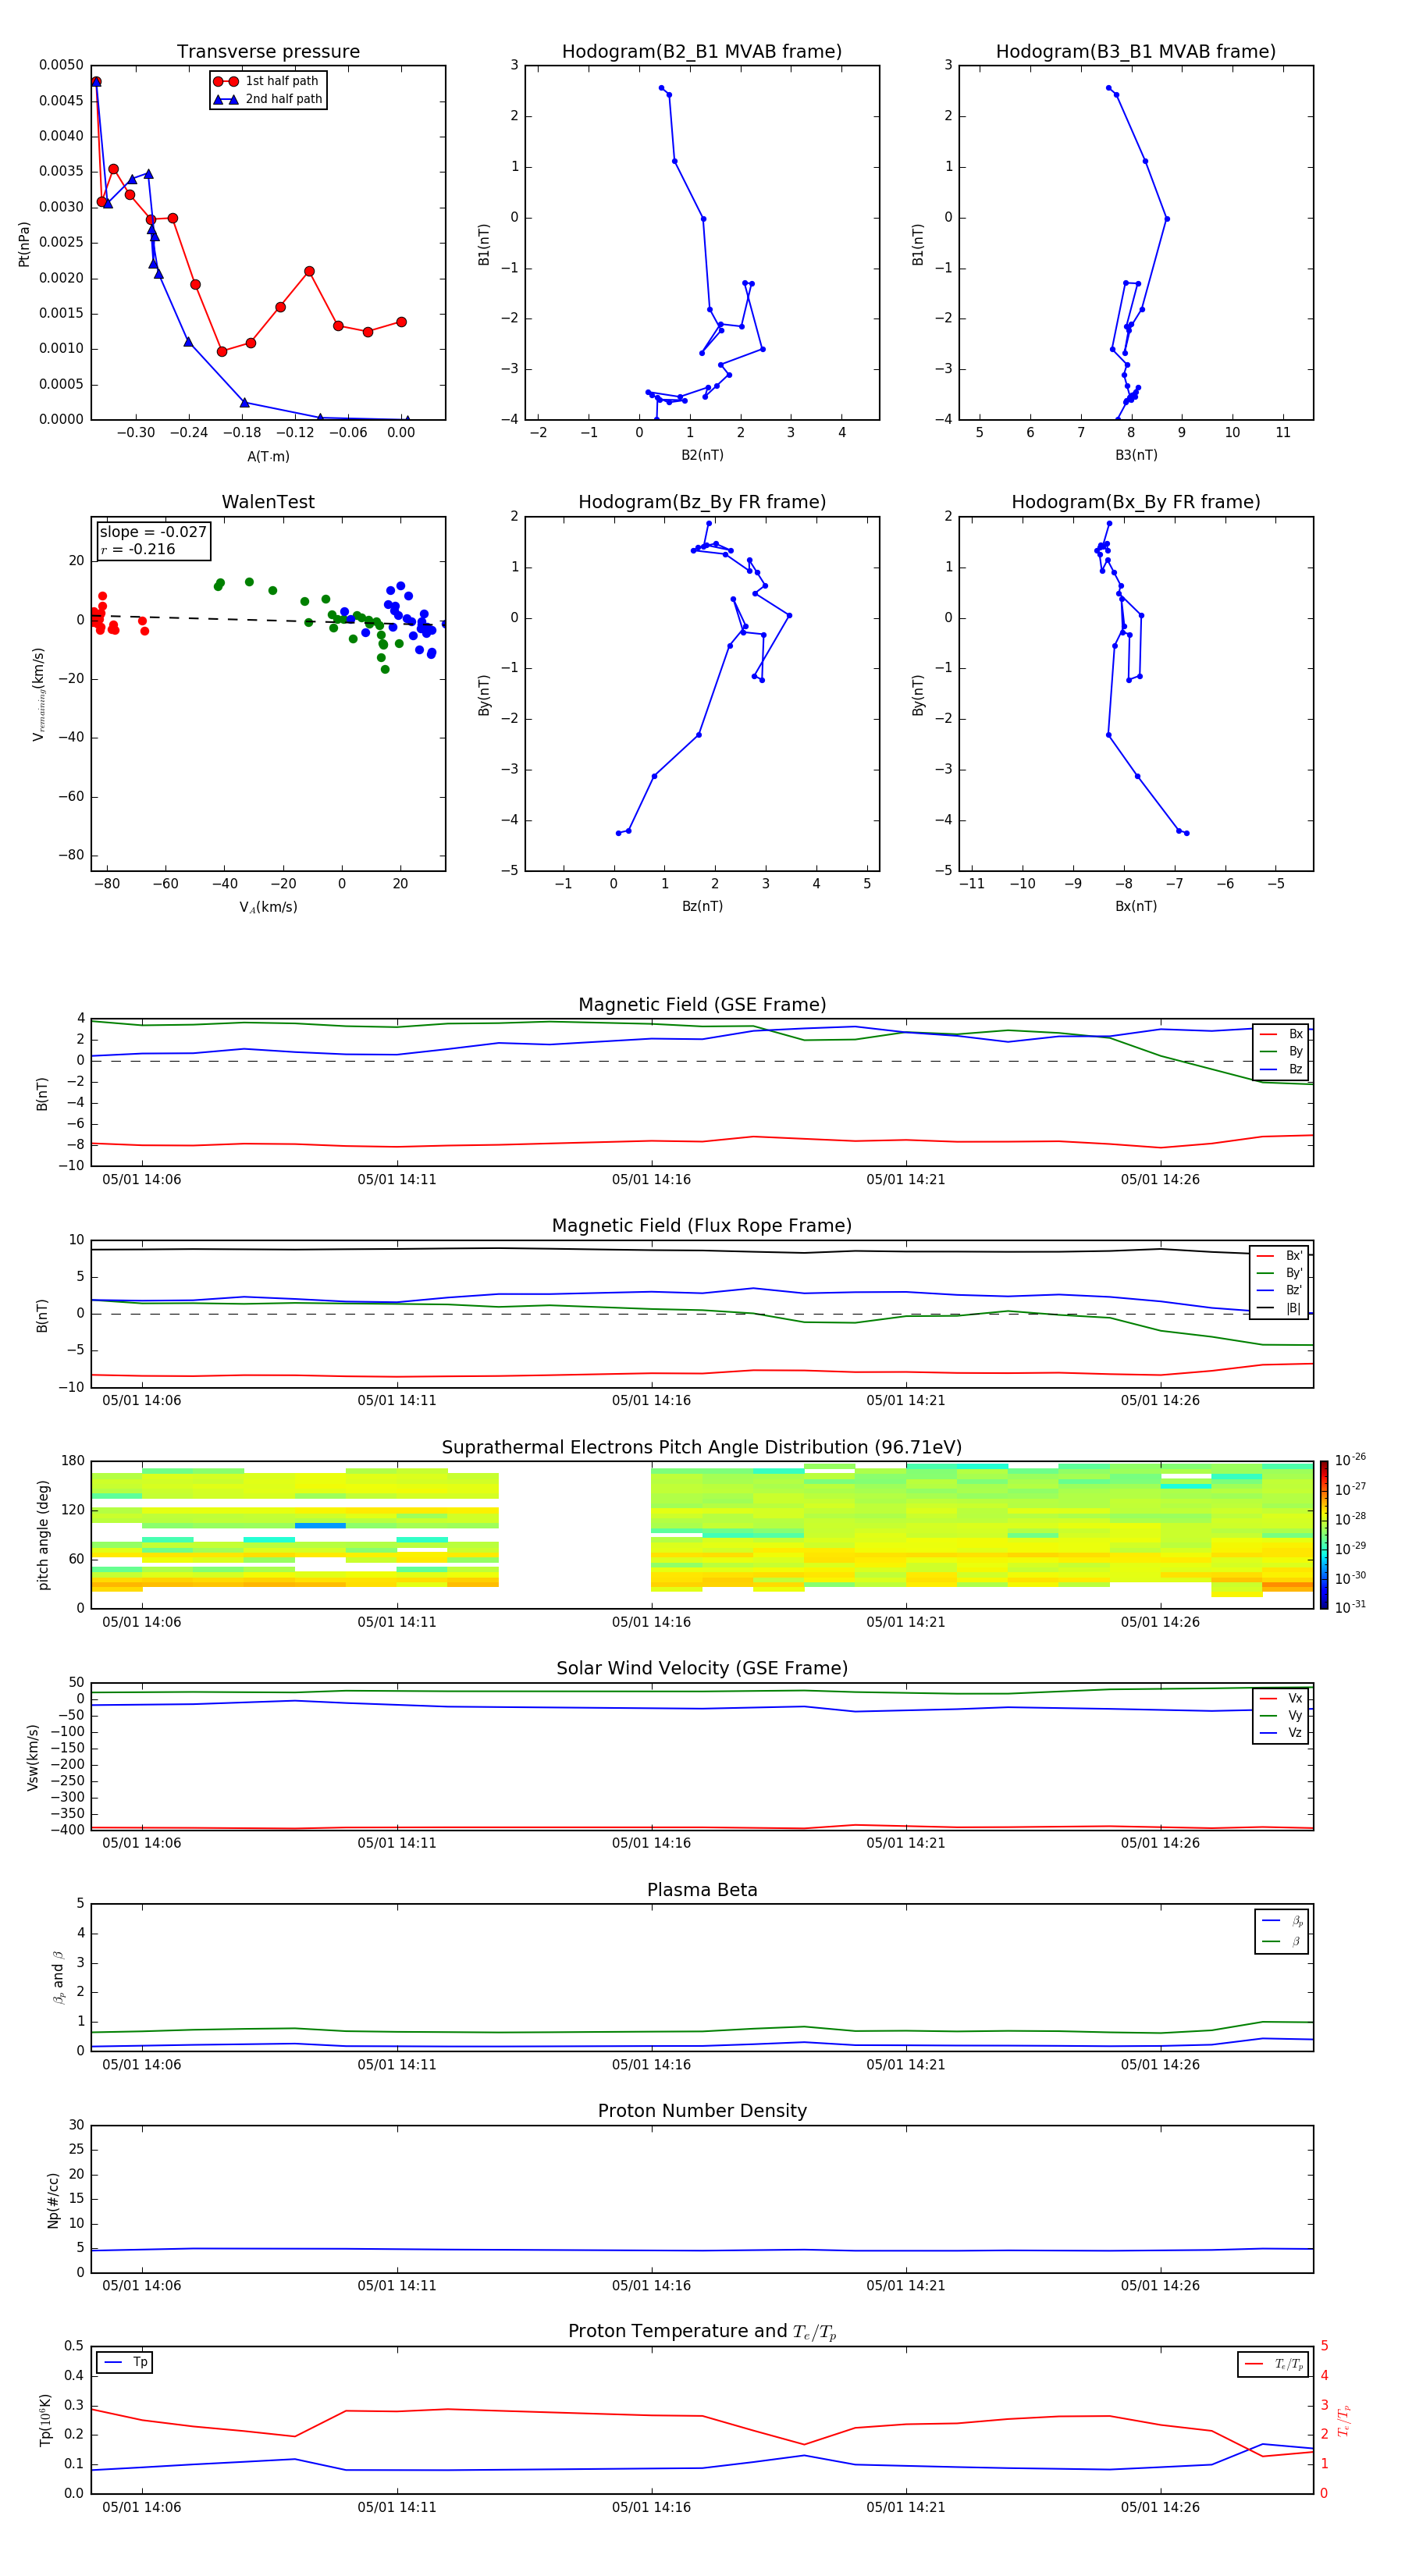Click the 'Bx(nT)' x-axis label
Image resolution: width=1405 pixels, height=2576 pixels.
(x=1136, y=906)
